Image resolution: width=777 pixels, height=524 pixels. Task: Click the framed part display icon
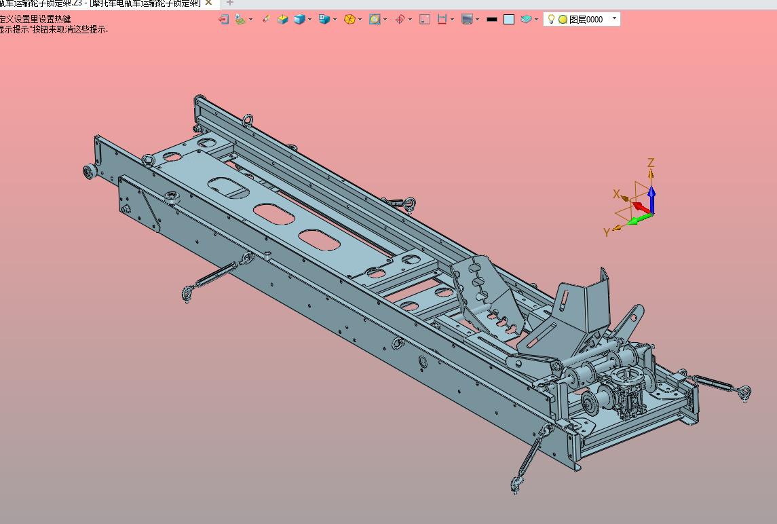point(375,19)
